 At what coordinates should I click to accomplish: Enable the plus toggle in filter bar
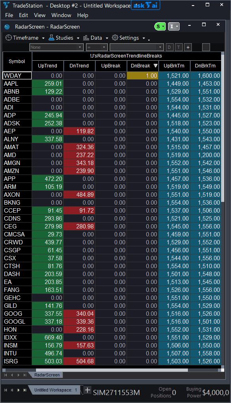pos(187,47)
